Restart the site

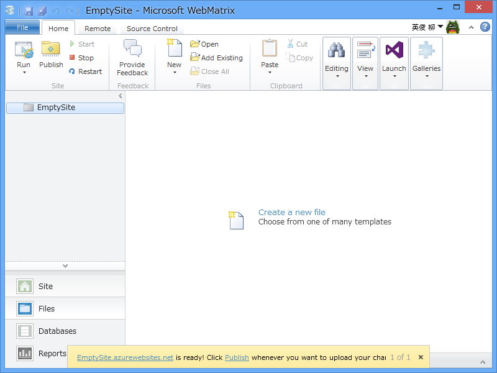click(x=86, y=71)
